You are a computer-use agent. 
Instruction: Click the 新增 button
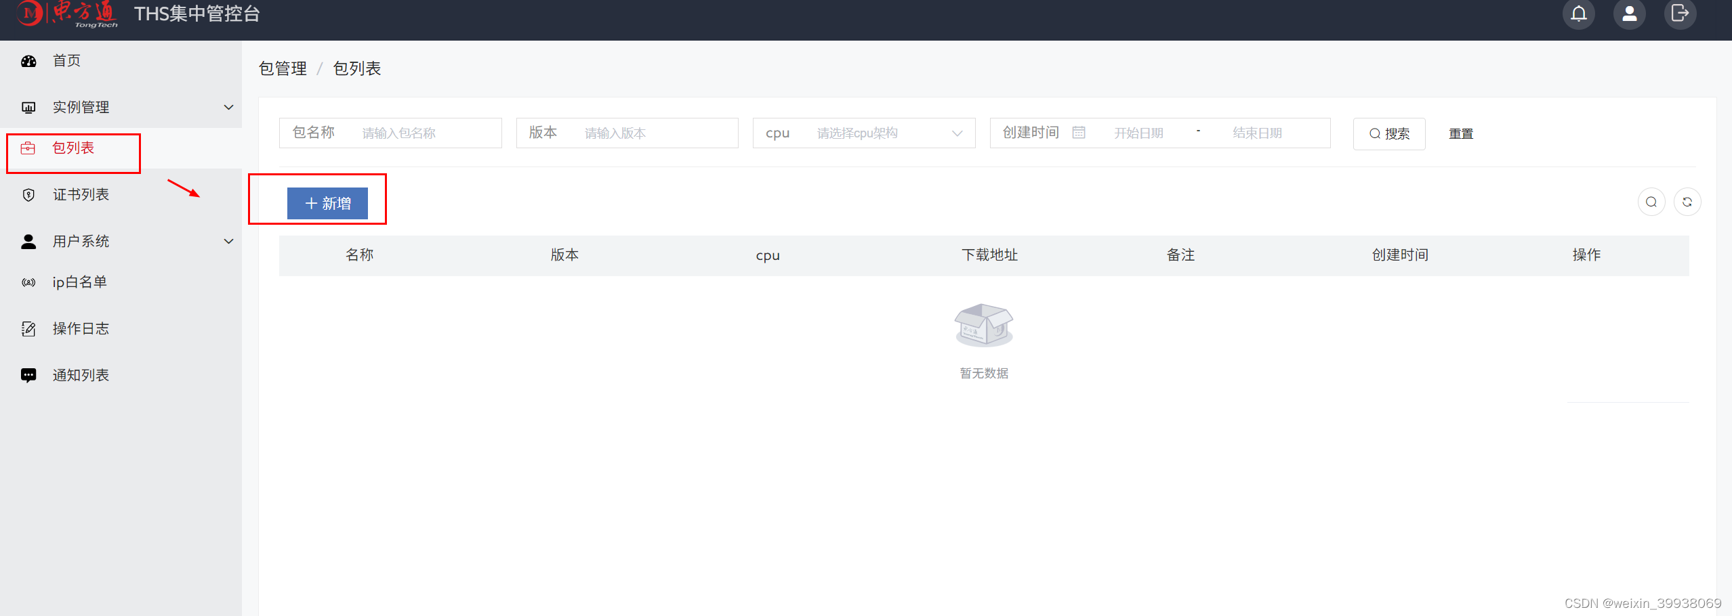(327, 204)
